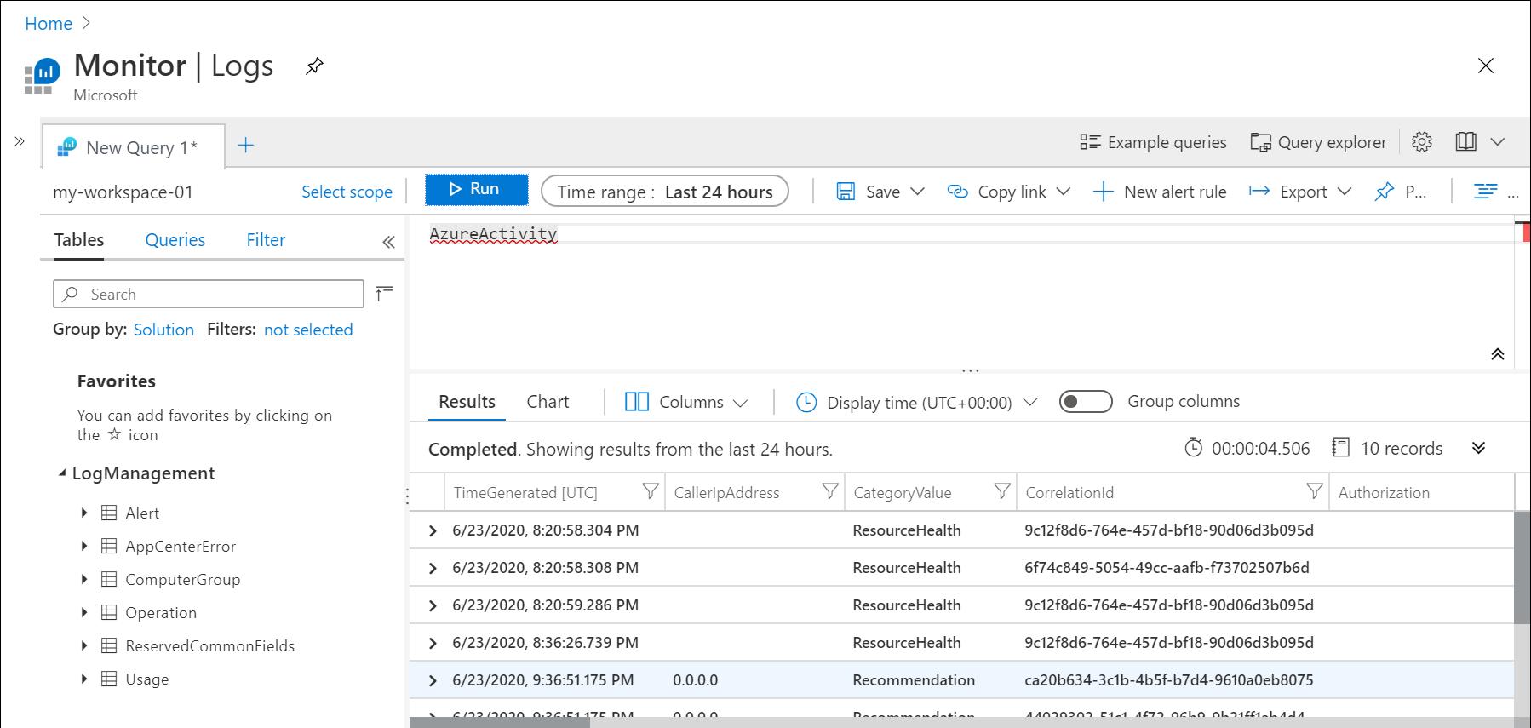Click Filters not selected link

tap(308, 330)
